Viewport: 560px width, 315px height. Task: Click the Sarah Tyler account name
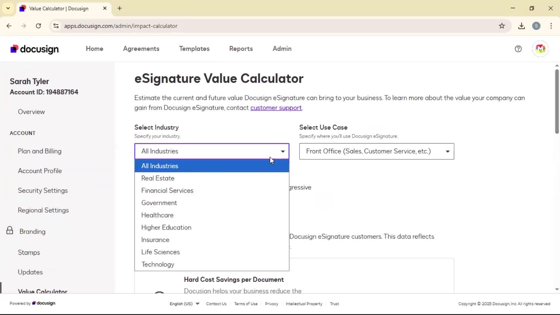tap(29, 81)
